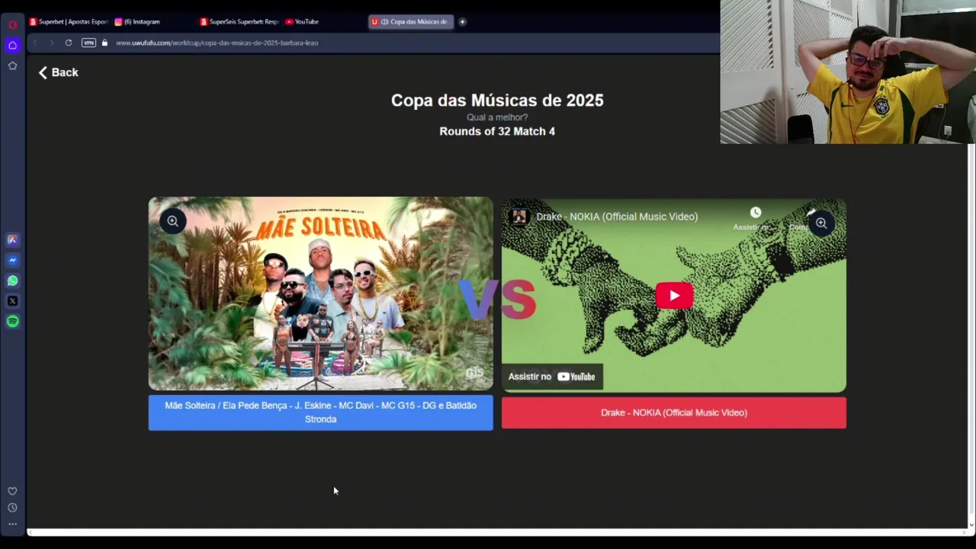Zoom the Drake NOKIA video with magnifier
Screen dimensions: 976x549
[x=821, y=223]
